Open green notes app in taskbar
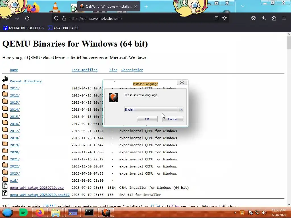 (23, 212)
